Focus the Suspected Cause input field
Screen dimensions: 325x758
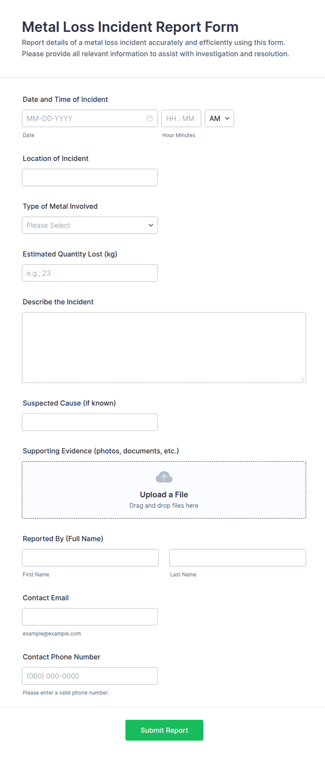[x=90, y=422]
